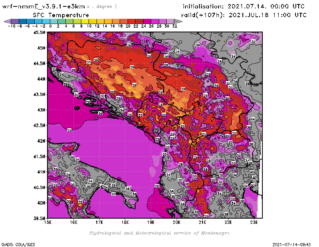Pick the green legend swatch between 4 and 6

pos(69,21)
